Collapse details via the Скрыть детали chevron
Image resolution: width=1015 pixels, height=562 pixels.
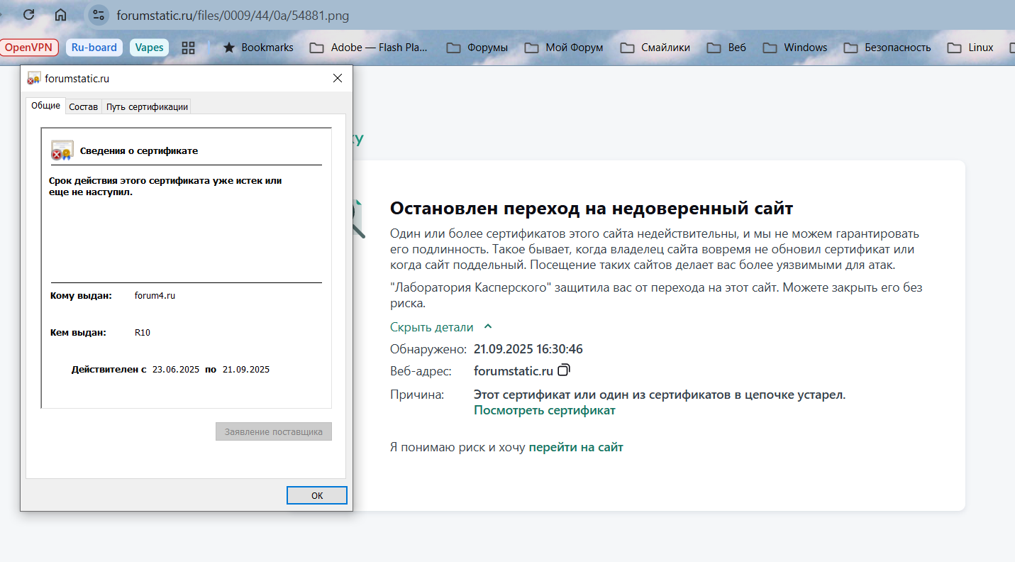(487, 326)
